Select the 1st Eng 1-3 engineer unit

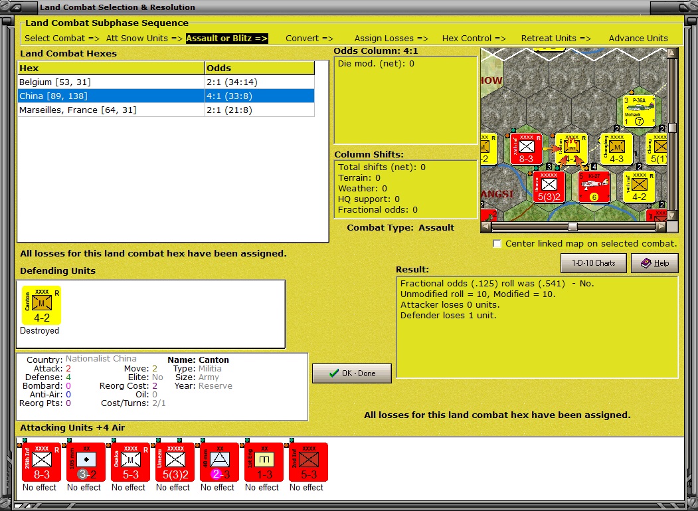click(x=264, y=462)
